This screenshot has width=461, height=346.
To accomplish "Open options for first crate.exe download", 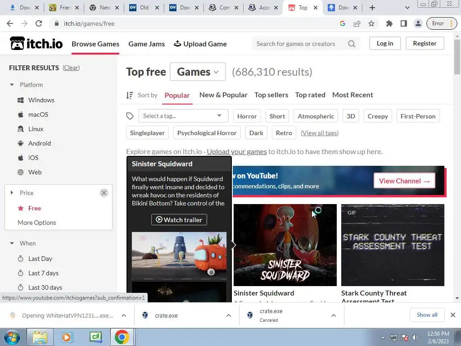I will (x=228, y=315).
